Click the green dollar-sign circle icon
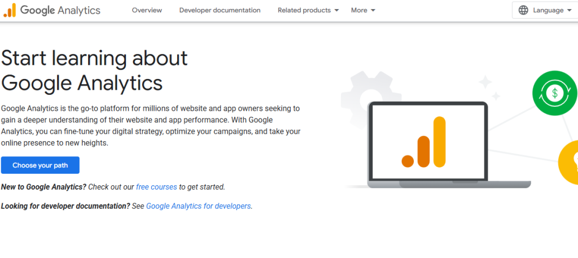The width and height of the screenshot is (578, 258). [x=555, y=93]
